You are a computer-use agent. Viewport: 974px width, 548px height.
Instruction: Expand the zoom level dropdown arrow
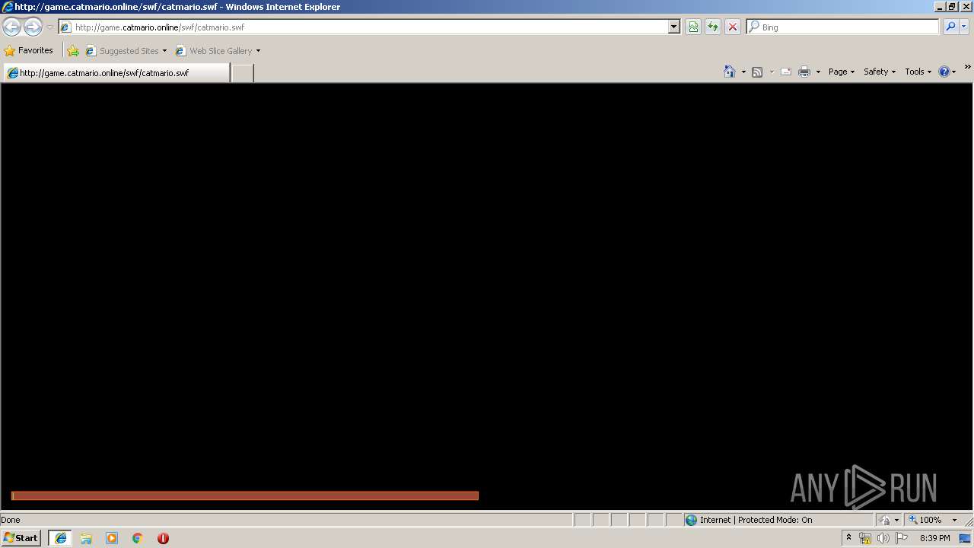954,520
